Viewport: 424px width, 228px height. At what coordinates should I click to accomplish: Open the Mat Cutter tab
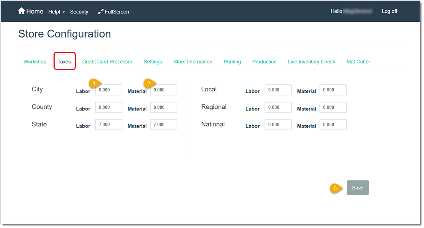358,62
